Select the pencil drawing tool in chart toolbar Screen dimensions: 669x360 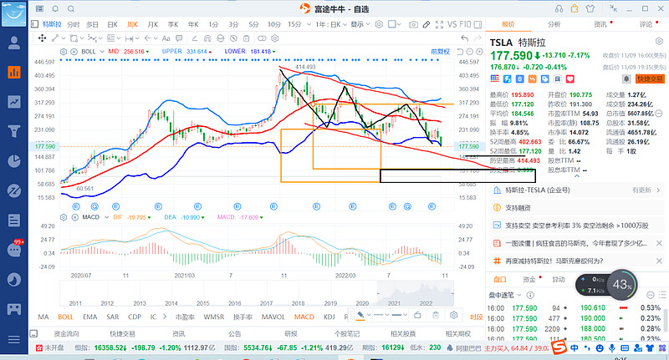pyautogui.click(x=426, y=25)
